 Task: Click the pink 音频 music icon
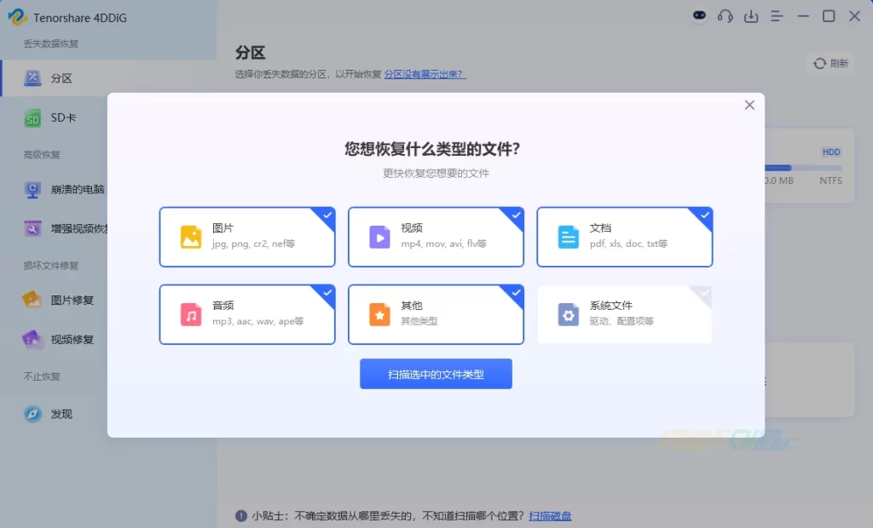[x=191, y=314]
